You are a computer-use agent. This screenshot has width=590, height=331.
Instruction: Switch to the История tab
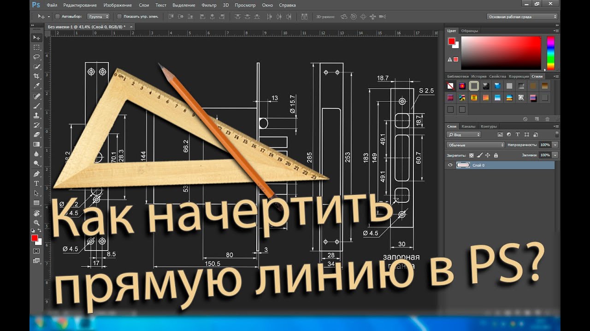pyautogui.click(x=479, y=76)
